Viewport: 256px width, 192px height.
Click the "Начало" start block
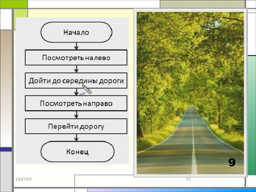click(76, 32)
